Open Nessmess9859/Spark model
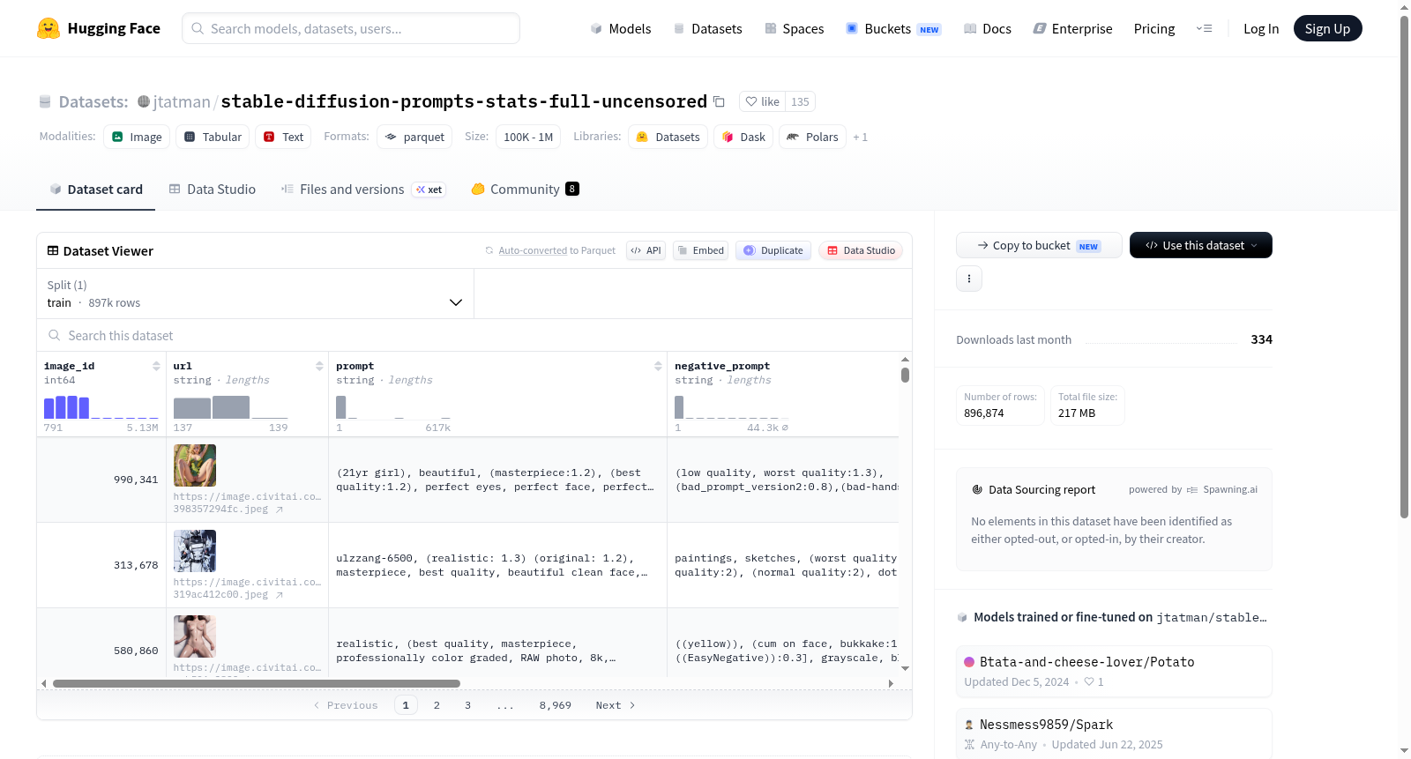1411x759 pixels. pos(1114,733)
